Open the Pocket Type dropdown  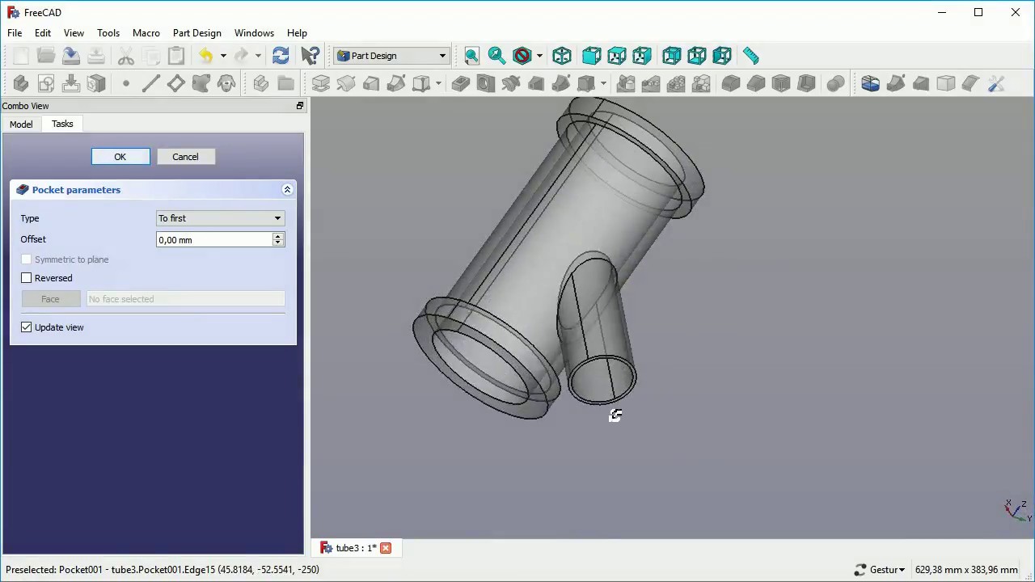(x=221, y=218)
